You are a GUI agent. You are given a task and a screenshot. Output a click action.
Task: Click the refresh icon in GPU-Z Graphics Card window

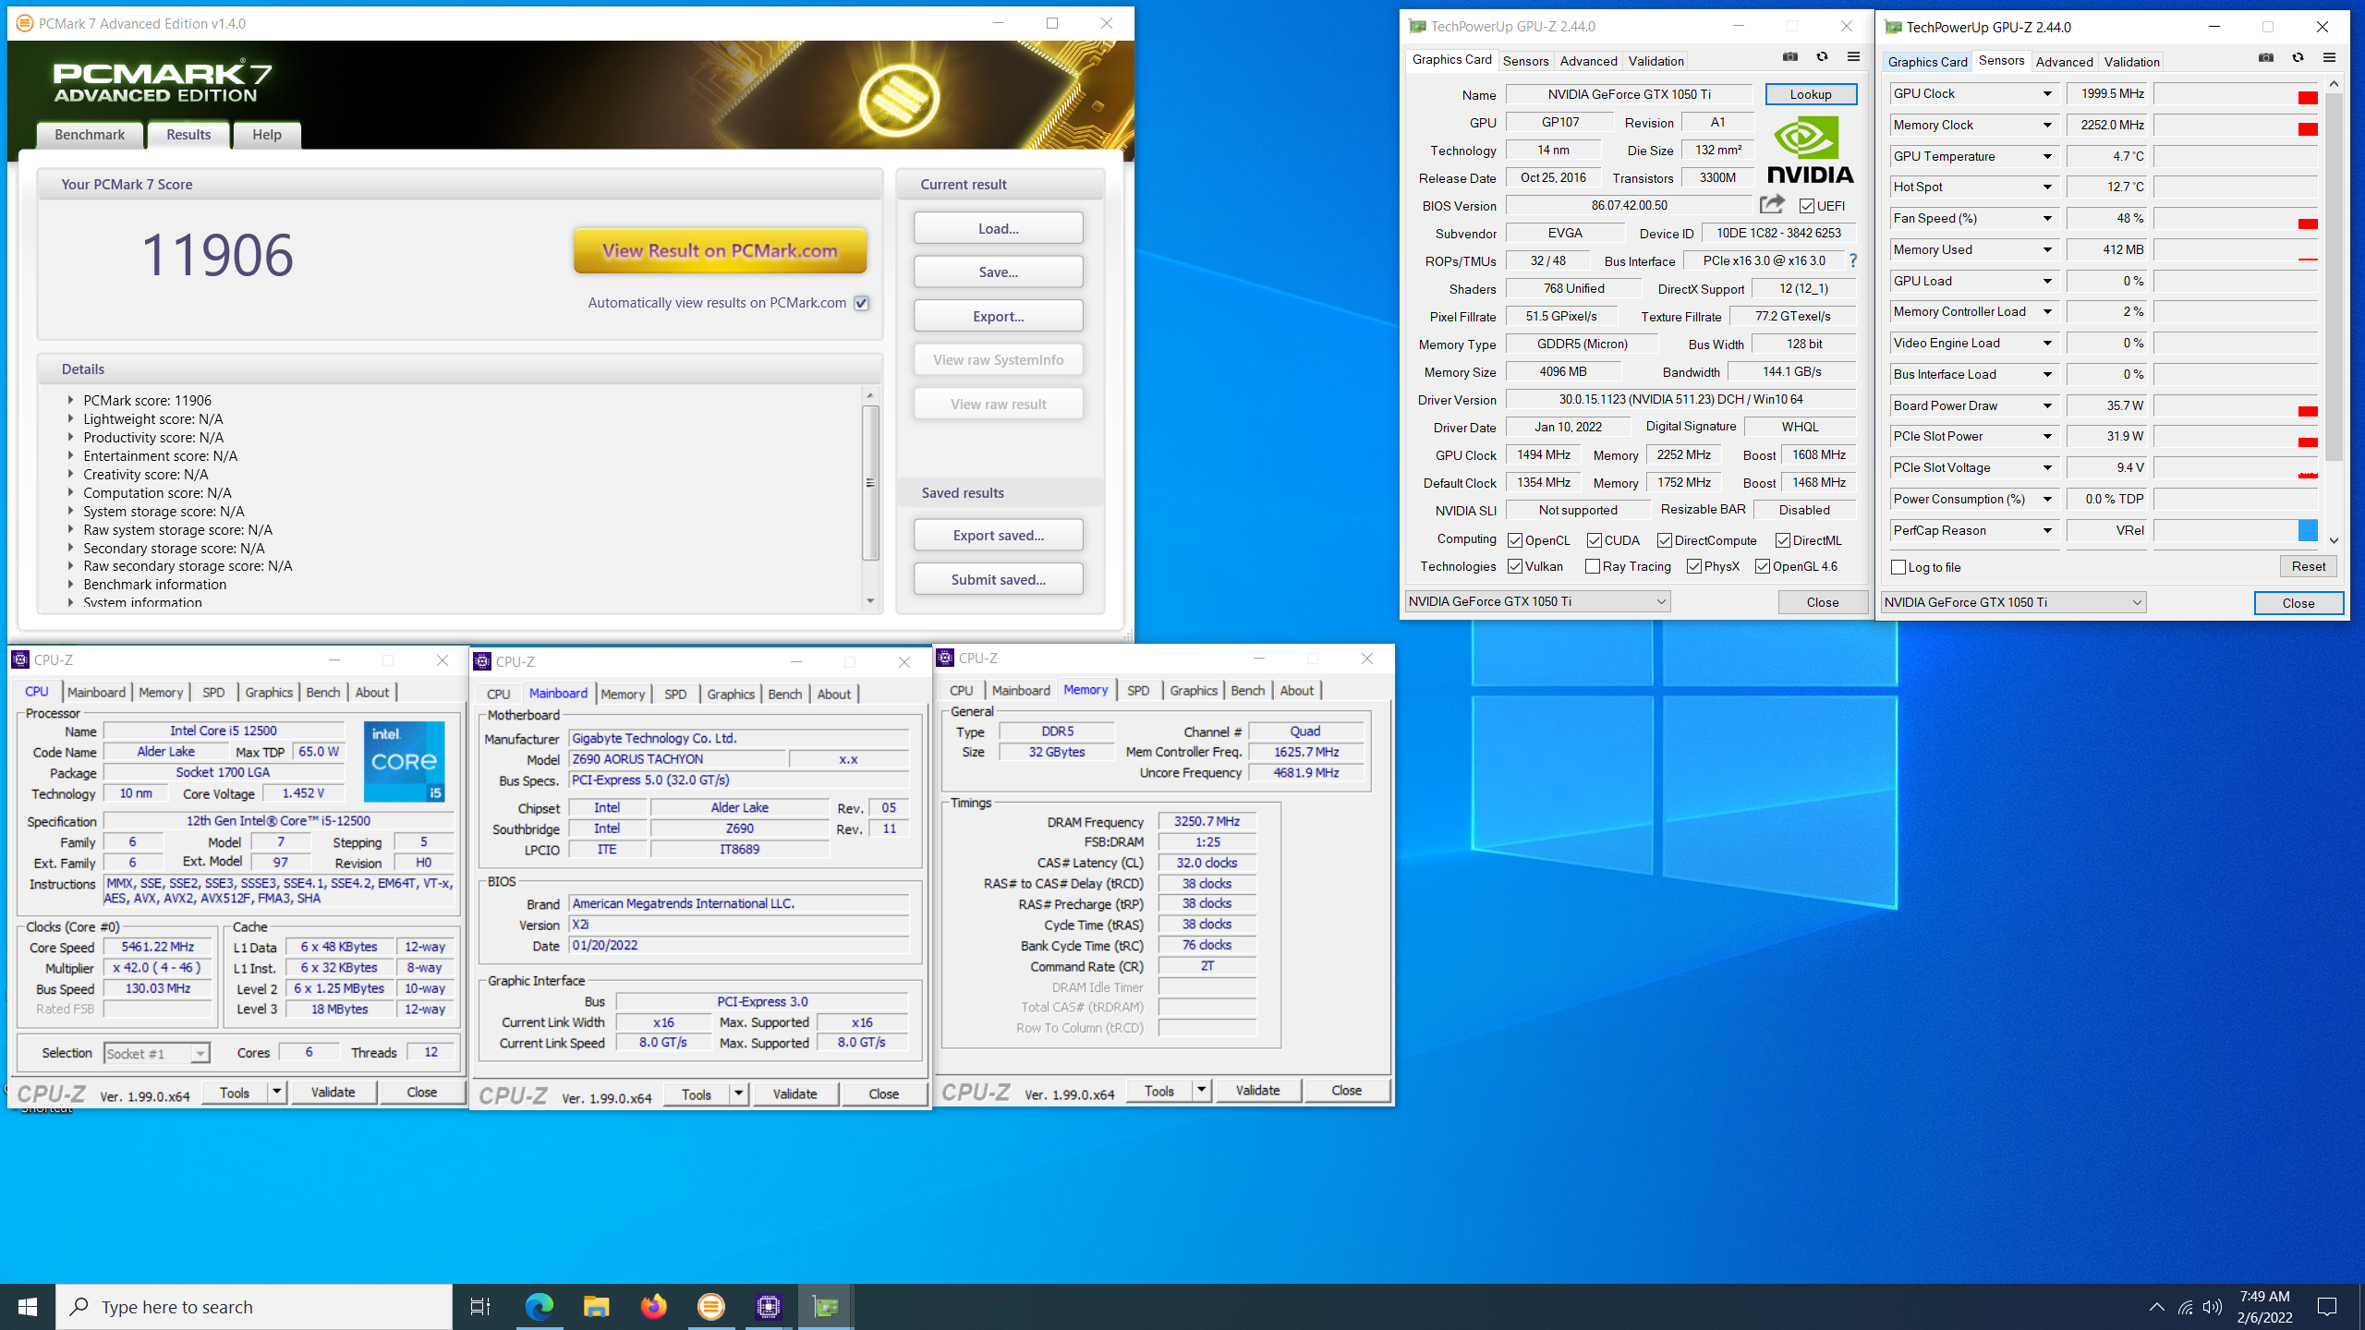pyautogui.click(x=1822, y=57)
